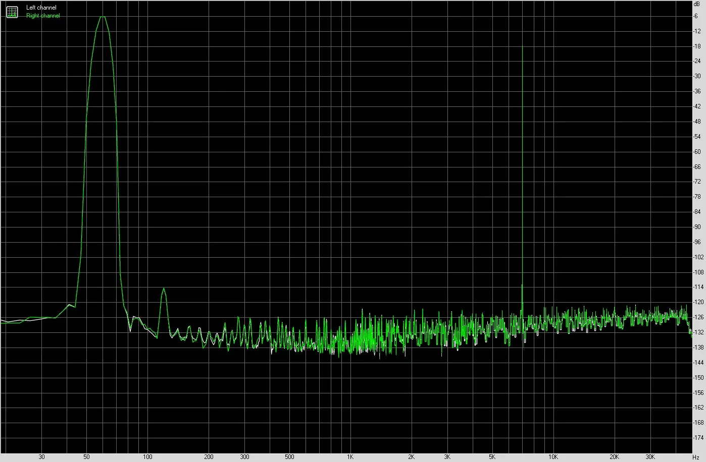
Task: Click the "-120" dB axis value
Action: 698,302
